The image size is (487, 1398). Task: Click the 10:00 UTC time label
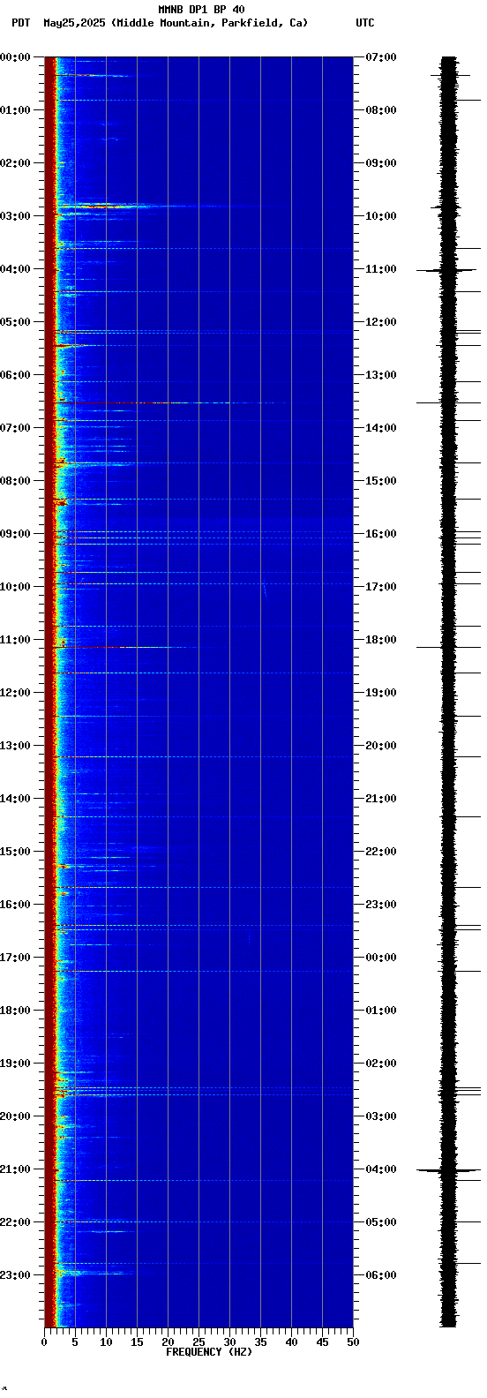[381, 216]
